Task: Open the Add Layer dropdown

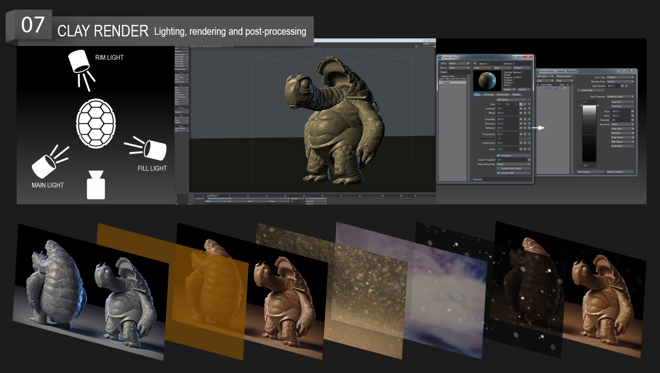Action: pos(545,76)
